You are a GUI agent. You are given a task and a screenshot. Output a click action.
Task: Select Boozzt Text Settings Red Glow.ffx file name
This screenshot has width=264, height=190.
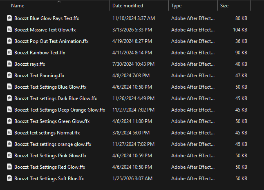click(49, 167)
